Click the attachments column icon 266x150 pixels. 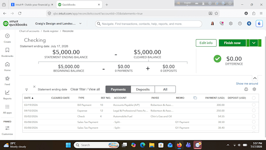point(195,98)
